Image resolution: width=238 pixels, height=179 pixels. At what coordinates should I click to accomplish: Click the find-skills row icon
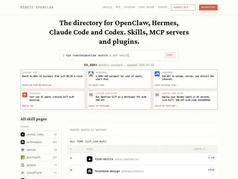point(90,159)
